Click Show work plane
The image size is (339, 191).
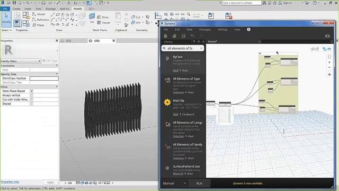103,17
